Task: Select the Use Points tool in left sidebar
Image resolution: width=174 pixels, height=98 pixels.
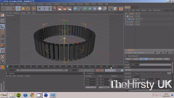Action: coord(2,36)
